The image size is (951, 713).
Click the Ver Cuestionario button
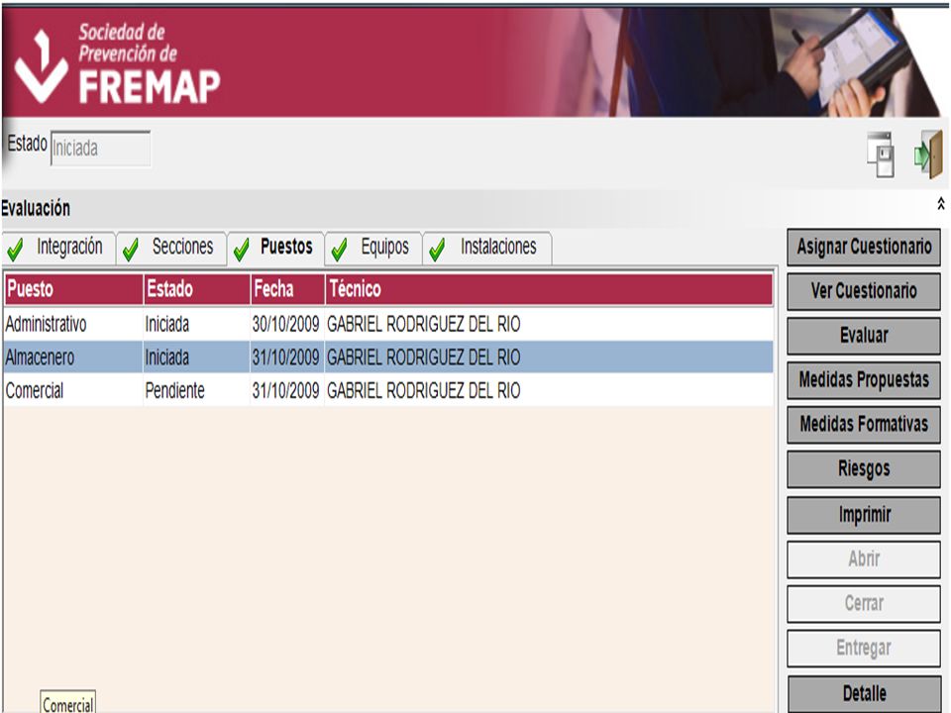[x=864, y=291]
